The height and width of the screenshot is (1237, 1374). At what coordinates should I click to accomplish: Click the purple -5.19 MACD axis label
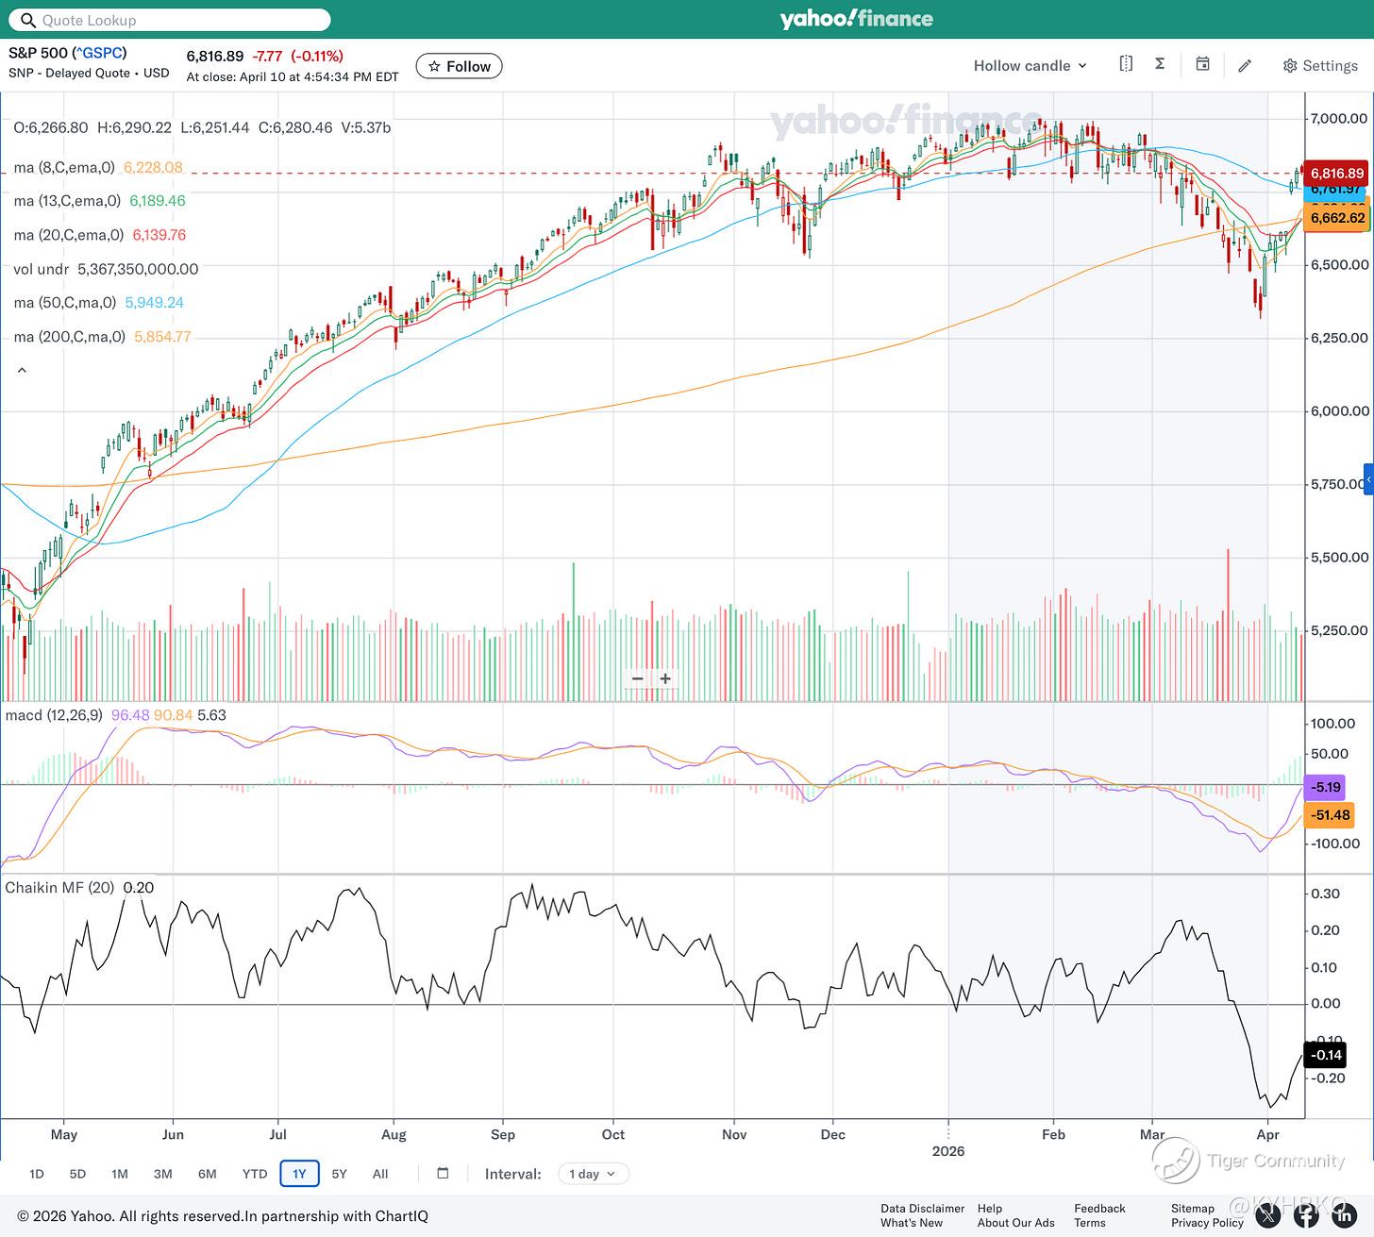(x=1326, y=787)
